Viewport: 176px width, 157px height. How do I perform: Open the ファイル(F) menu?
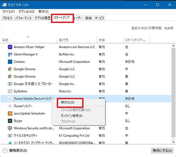pyautogui.click(x=9, y=12)
